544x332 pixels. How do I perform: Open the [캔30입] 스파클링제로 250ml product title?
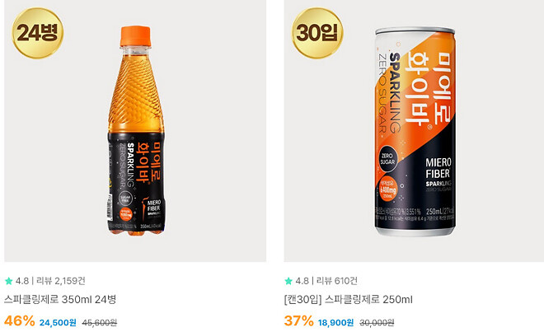click(x=349, y=299)
